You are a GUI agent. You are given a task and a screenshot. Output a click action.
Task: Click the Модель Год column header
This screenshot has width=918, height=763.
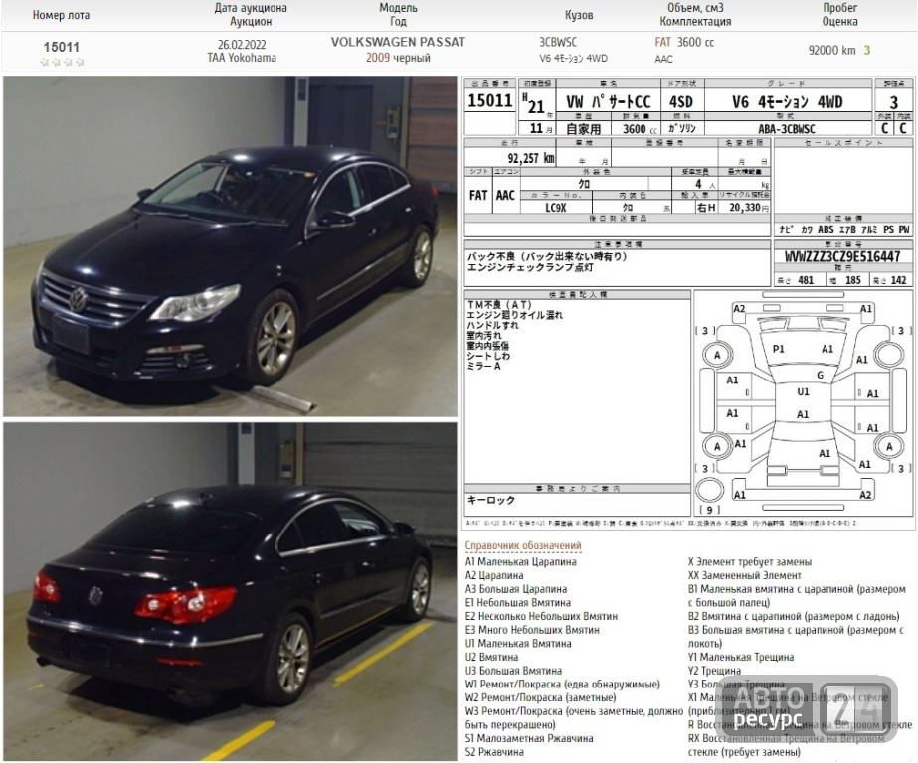[398, 15]
